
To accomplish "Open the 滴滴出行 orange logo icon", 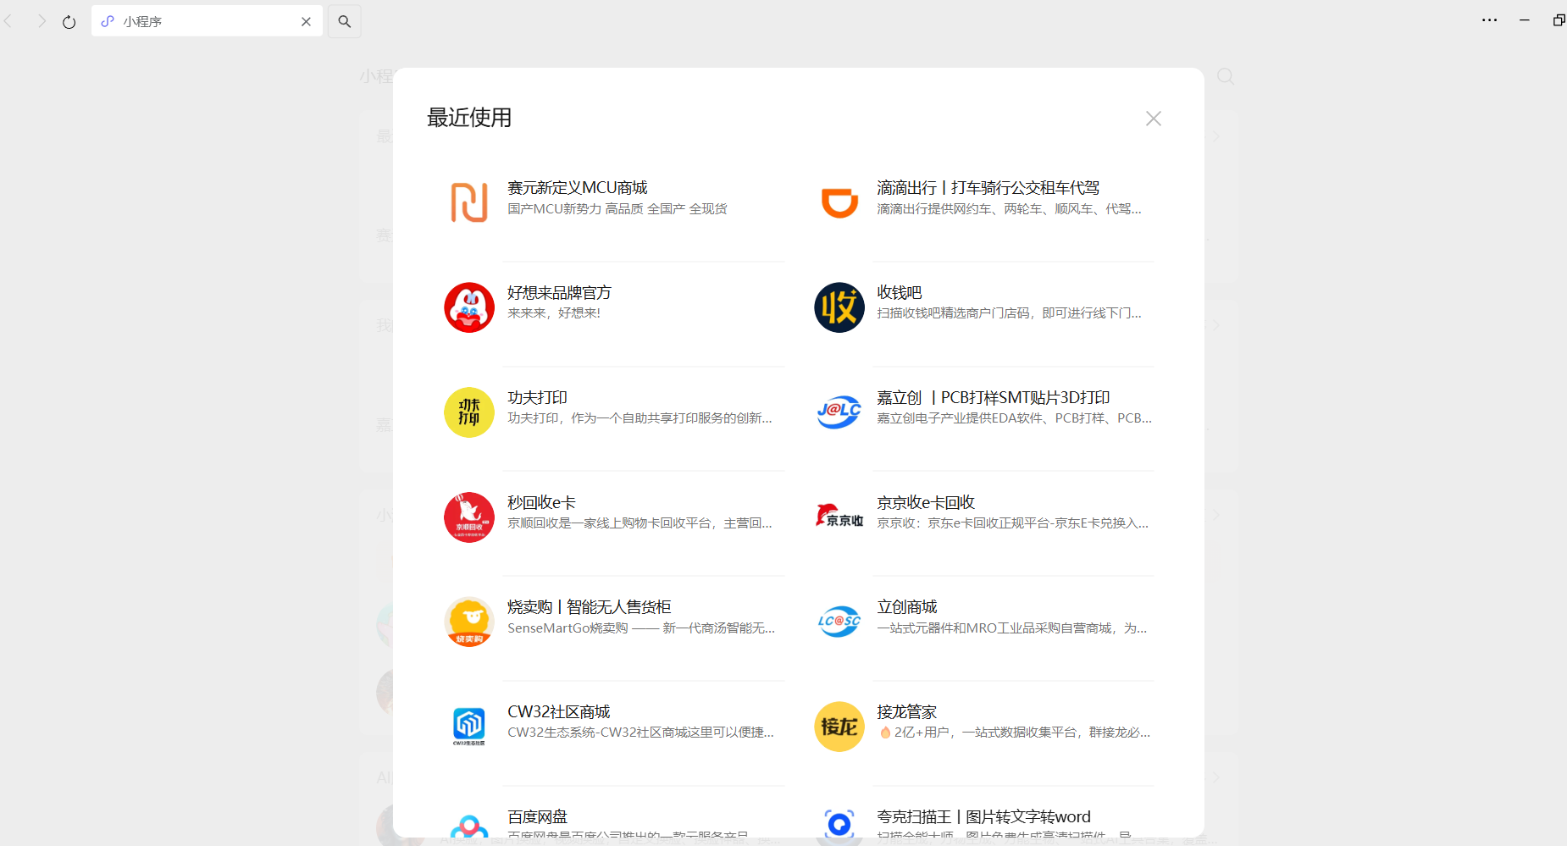I will pos(839,202).
